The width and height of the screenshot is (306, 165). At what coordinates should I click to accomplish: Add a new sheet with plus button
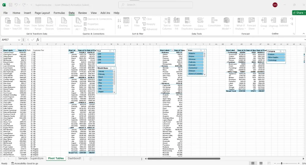click(x=91, y=159)
